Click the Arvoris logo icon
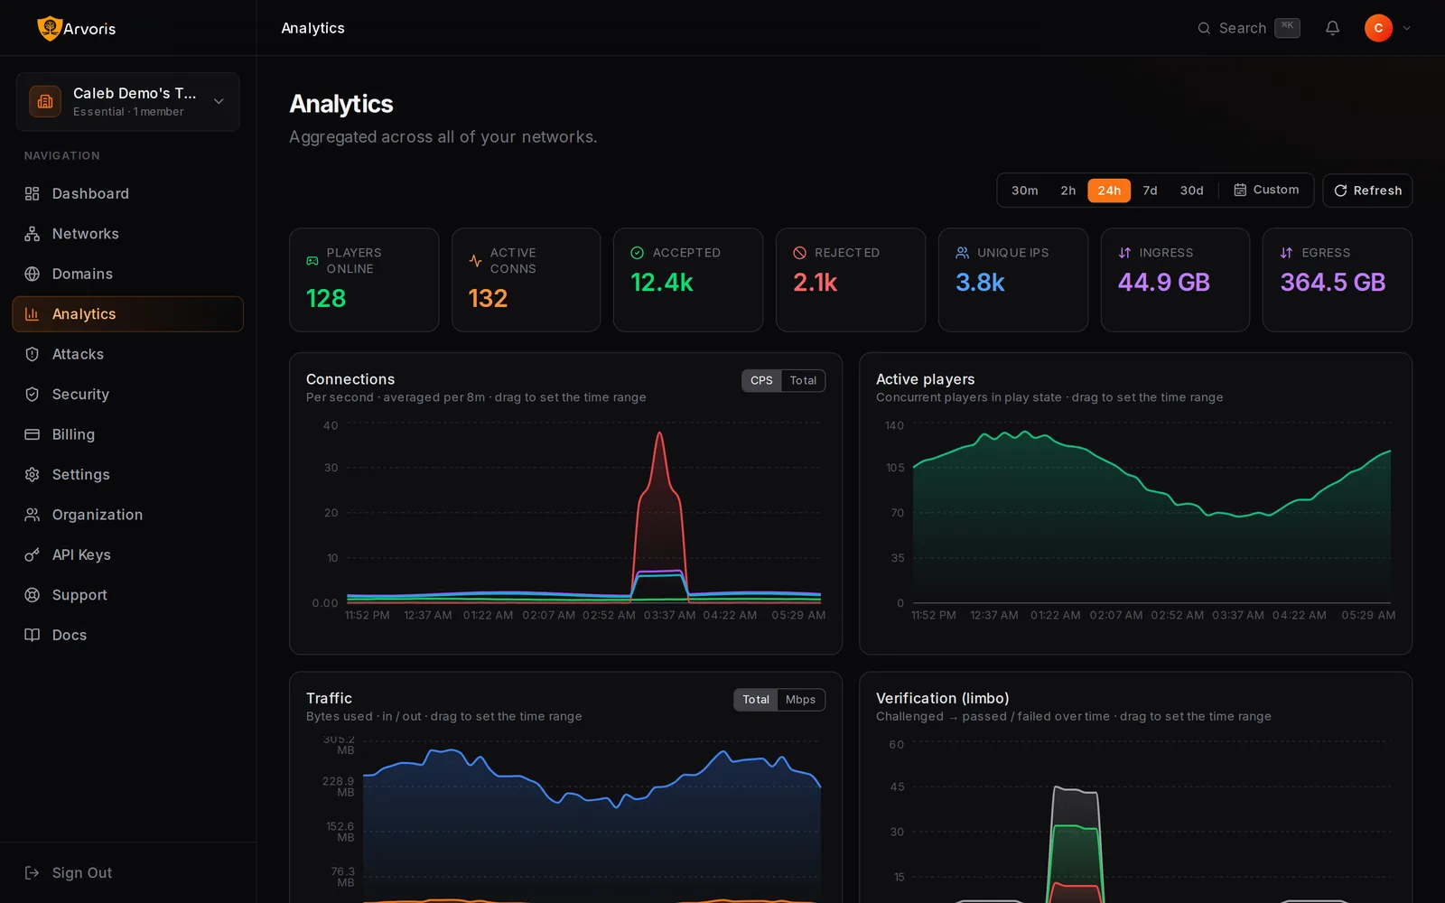This screenshot has height=903, width=1445. [49, 28]
